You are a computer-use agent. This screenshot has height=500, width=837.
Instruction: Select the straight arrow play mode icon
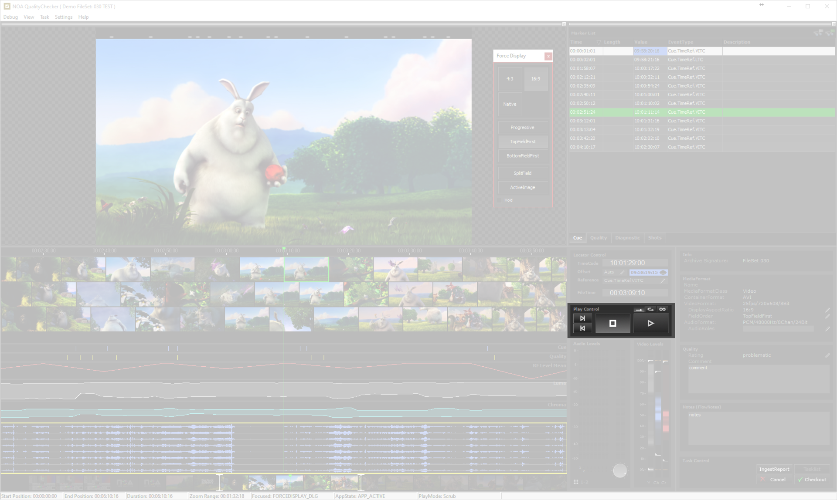click(x=639, y=310)
